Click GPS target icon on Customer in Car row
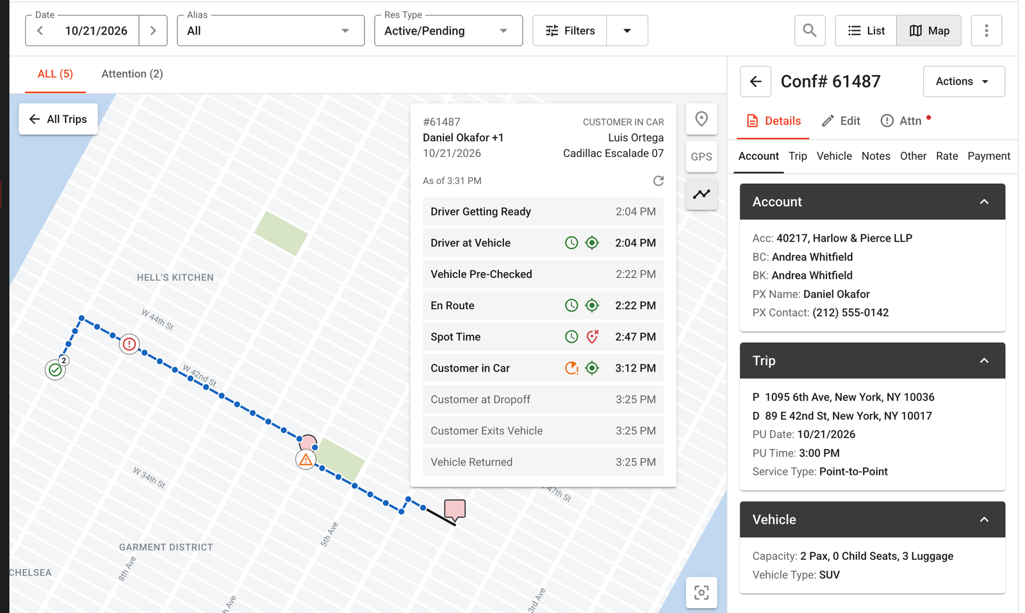The width and height of the screenshot is (1025, 613). point(593,368)
